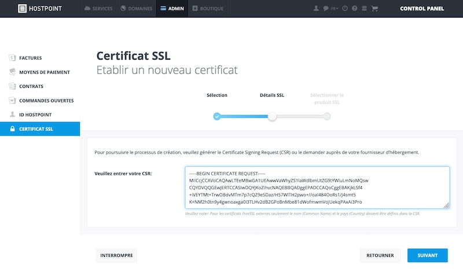This screenshot has height=272, width=463.
Task: Open Commandes ouvertes in the sidebar
Action: click(40, 101)
